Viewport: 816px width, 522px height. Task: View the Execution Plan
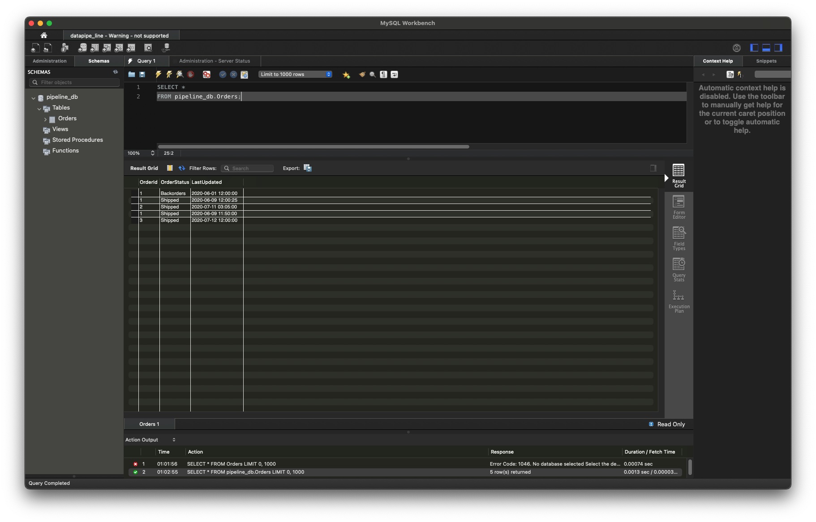click(x=679, y=301)
